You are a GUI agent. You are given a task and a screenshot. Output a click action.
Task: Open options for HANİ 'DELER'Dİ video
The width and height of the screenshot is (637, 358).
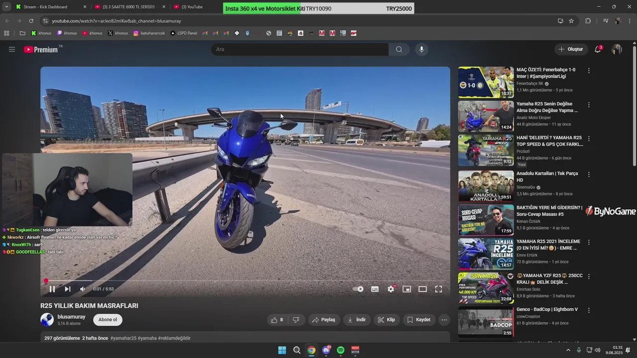coord(589,139)
